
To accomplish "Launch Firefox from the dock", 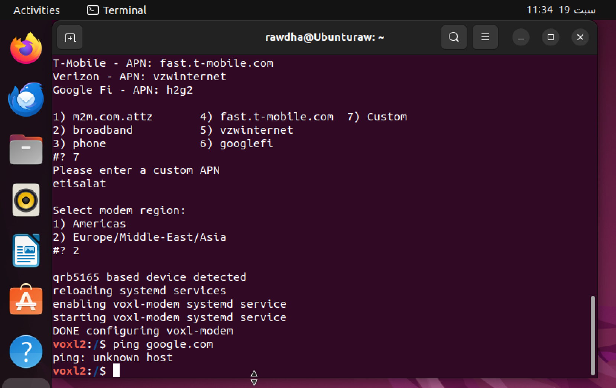I will [x=26, y=48].
